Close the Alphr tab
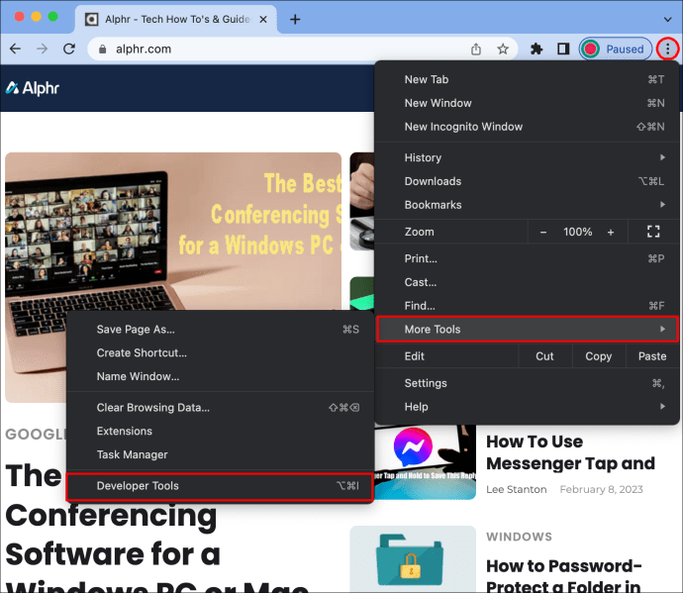Image resolution: width=683 pixels, height=593 pixels. (x=263, y=19)
